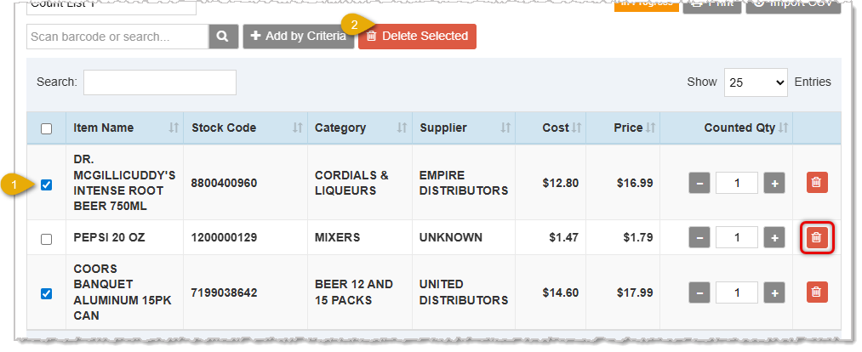Click into the table Search text box
This screenshot has width=862, height=352.
pyautogui.click(x=160, y=82)
